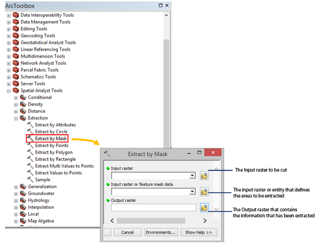Click the Extraction toolset icon
The width and height of the screenshot is (318, 245).
pyautogui.click(x=23, y=118)
